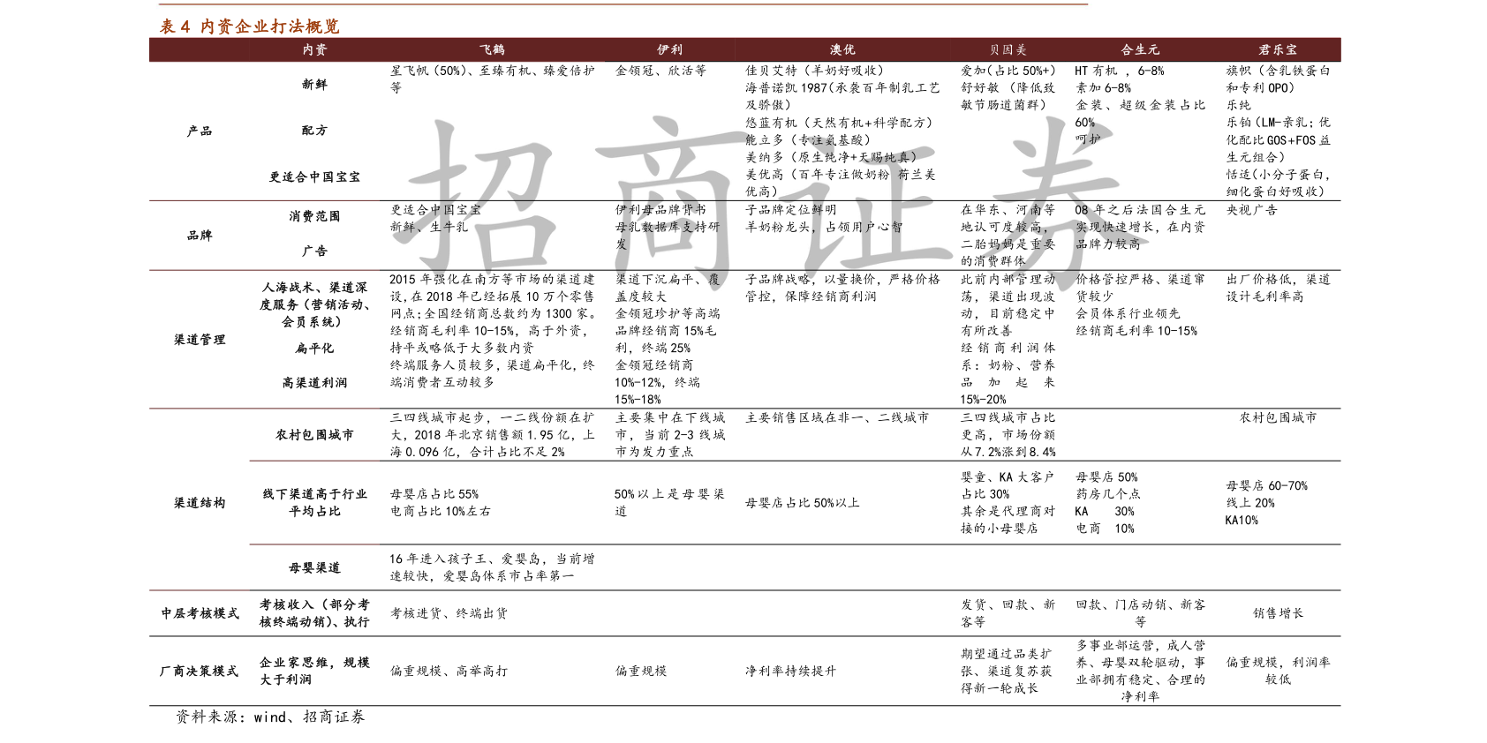The image size is (1487, 743).
Task: Click 主要销售区域在非一、二线城市 cell
Action: point(837,417)
